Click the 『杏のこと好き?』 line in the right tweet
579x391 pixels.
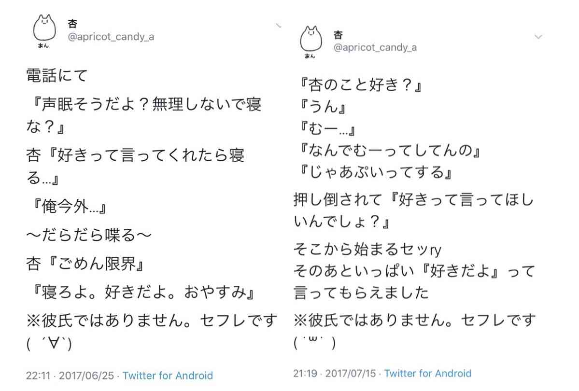(361, 85)
